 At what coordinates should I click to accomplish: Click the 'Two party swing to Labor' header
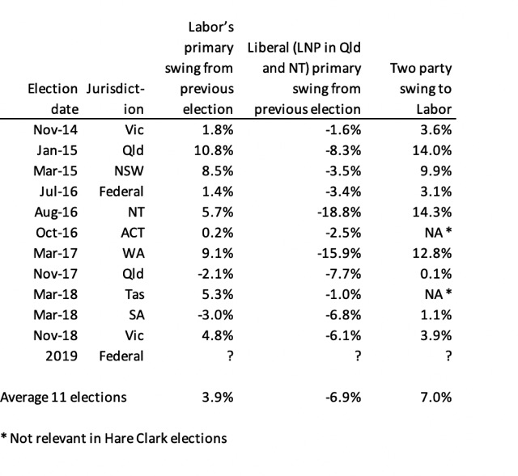click(421, 88)
